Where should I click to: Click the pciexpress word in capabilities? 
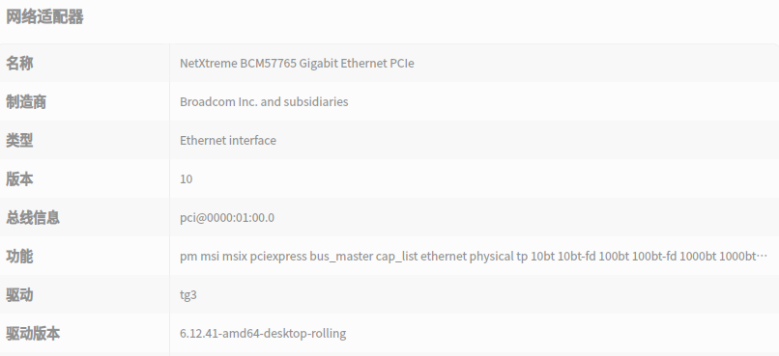click(x=278, y=257)
